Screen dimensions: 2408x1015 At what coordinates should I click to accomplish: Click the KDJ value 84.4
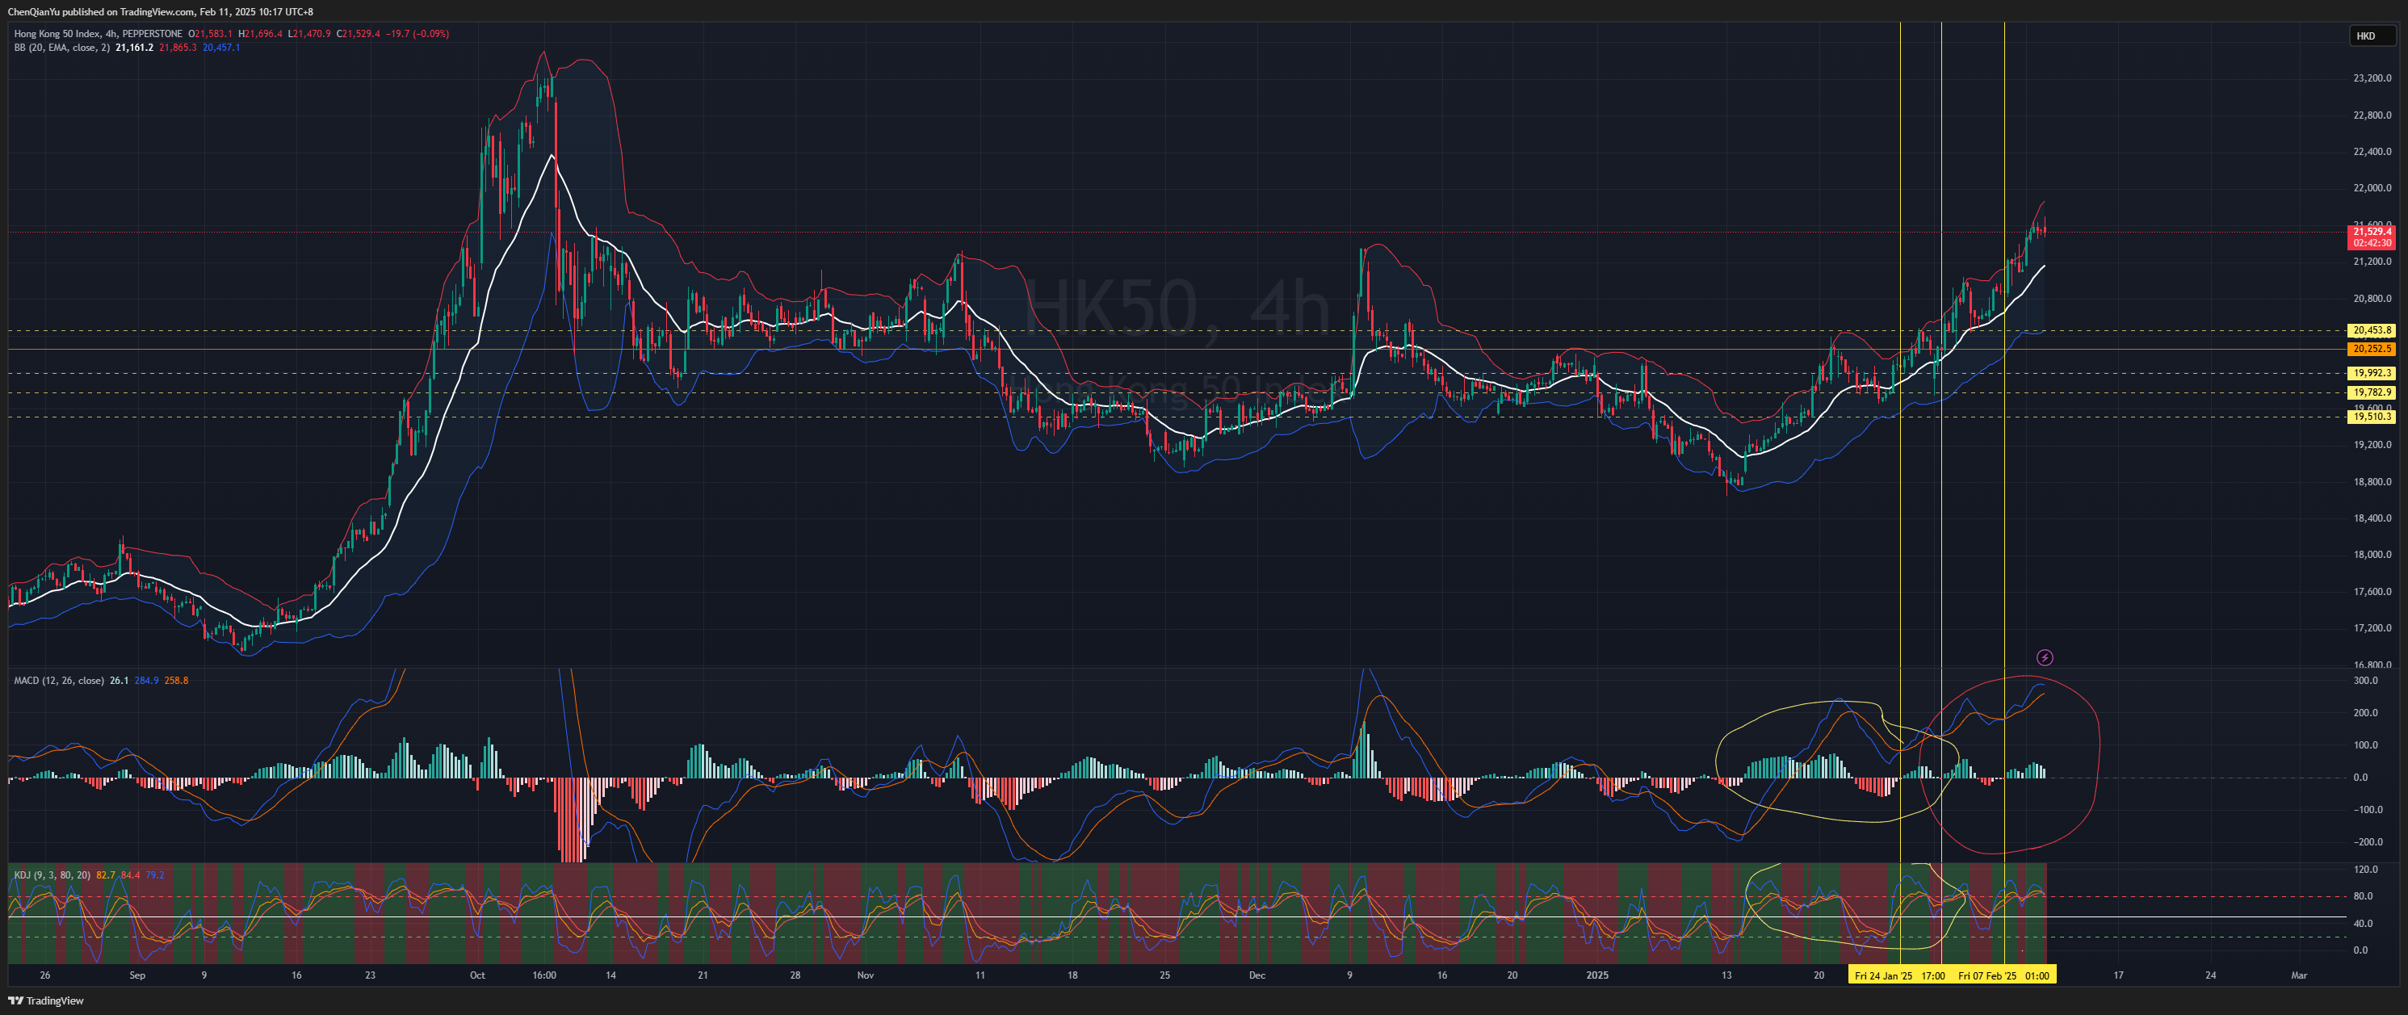pyautogui.click(x=131, y=874)
